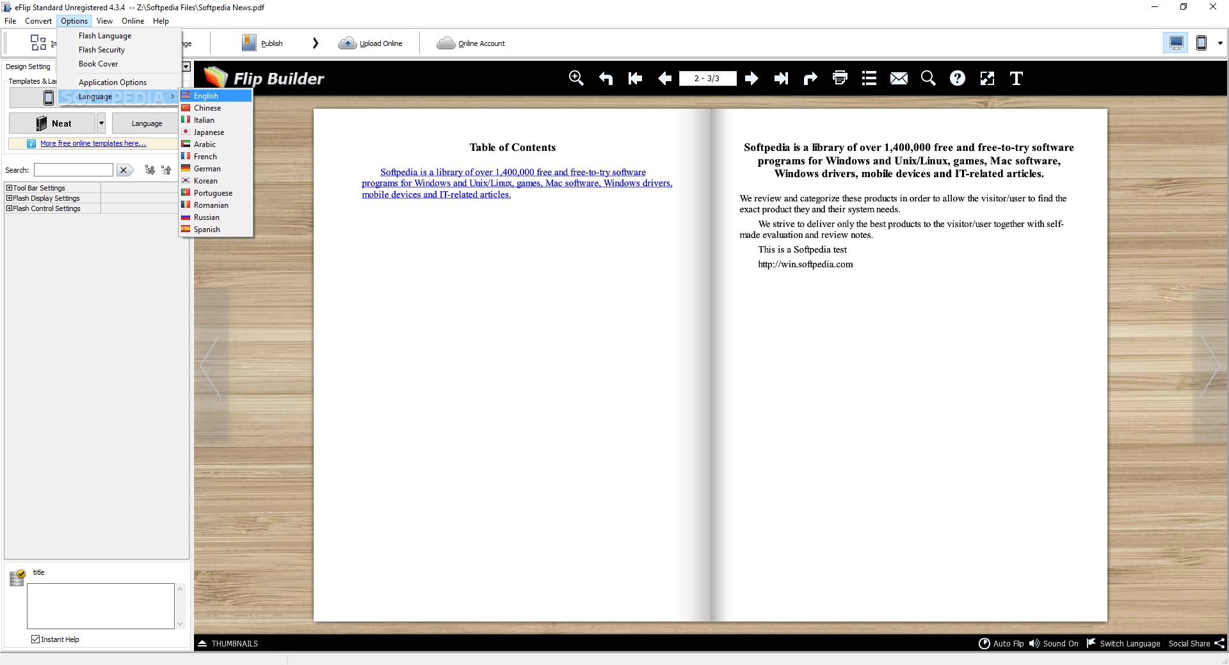Click the Upload Online cloud button

pos(371,43)
